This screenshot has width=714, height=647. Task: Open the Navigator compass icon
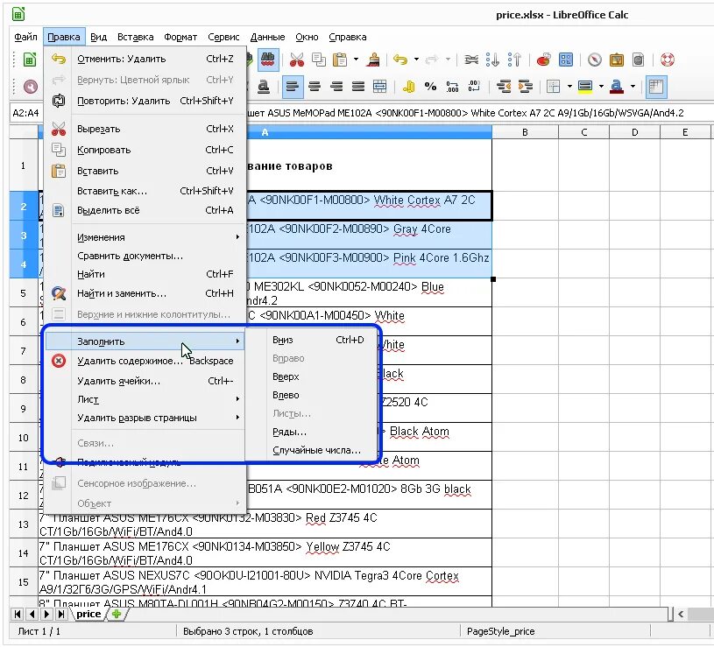[594, 60]
